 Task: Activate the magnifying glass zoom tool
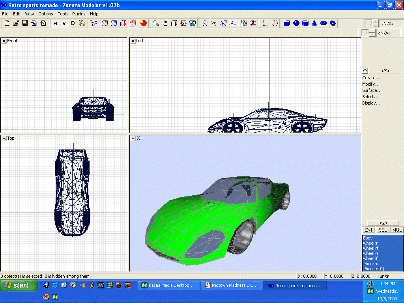click(156, 23)
